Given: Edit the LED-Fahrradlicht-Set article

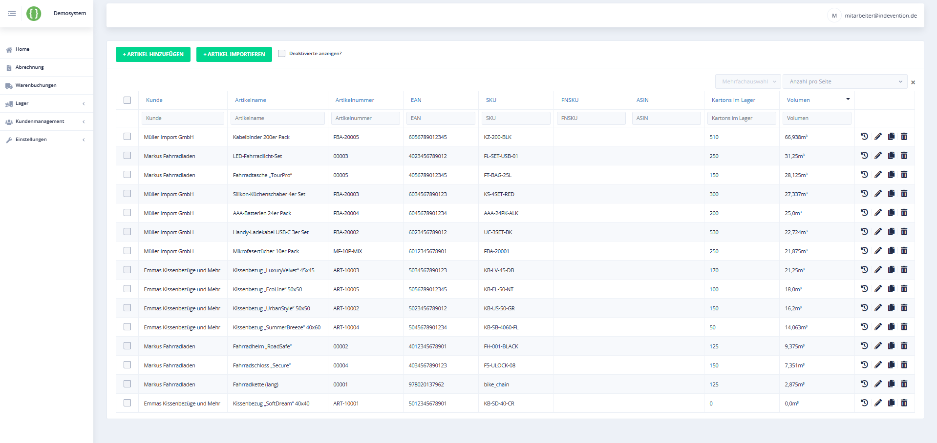Looking at the screenshot, I should (878, 156).
